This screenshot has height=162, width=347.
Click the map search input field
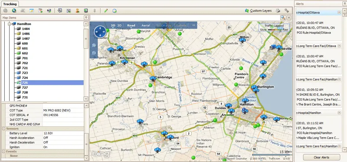[x=185, y=18]
